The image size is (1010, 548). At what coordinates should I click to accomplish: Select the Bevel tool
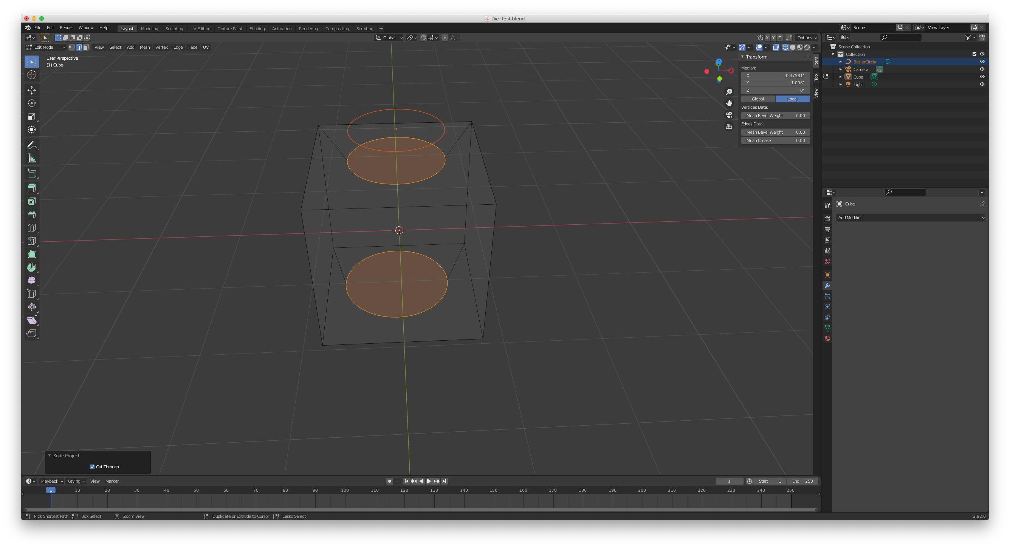[32, 215]
